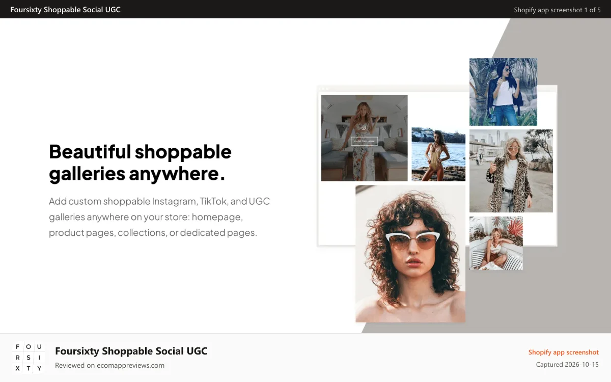The height and width of the screenshot is (382, 611).
Task: Click 'Reviewed on ecomappreviews.com' text
Action: tap(109, 365)
